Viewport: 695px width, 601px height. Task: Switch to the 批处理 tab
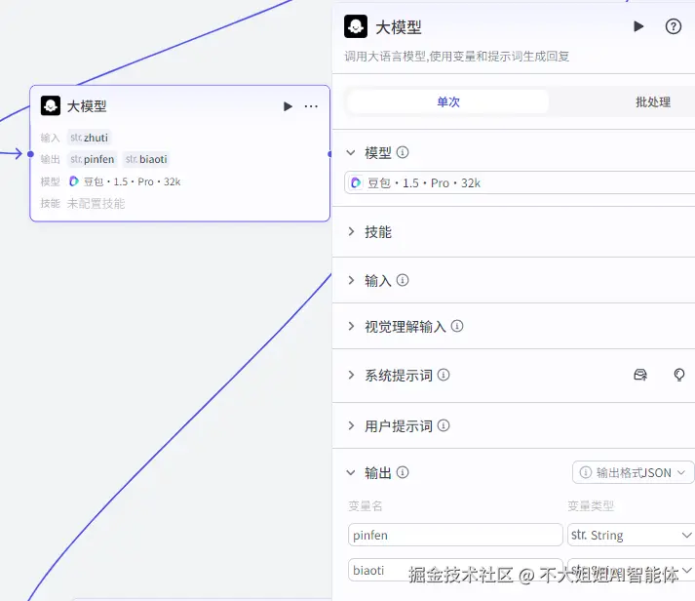pos(652,102)
